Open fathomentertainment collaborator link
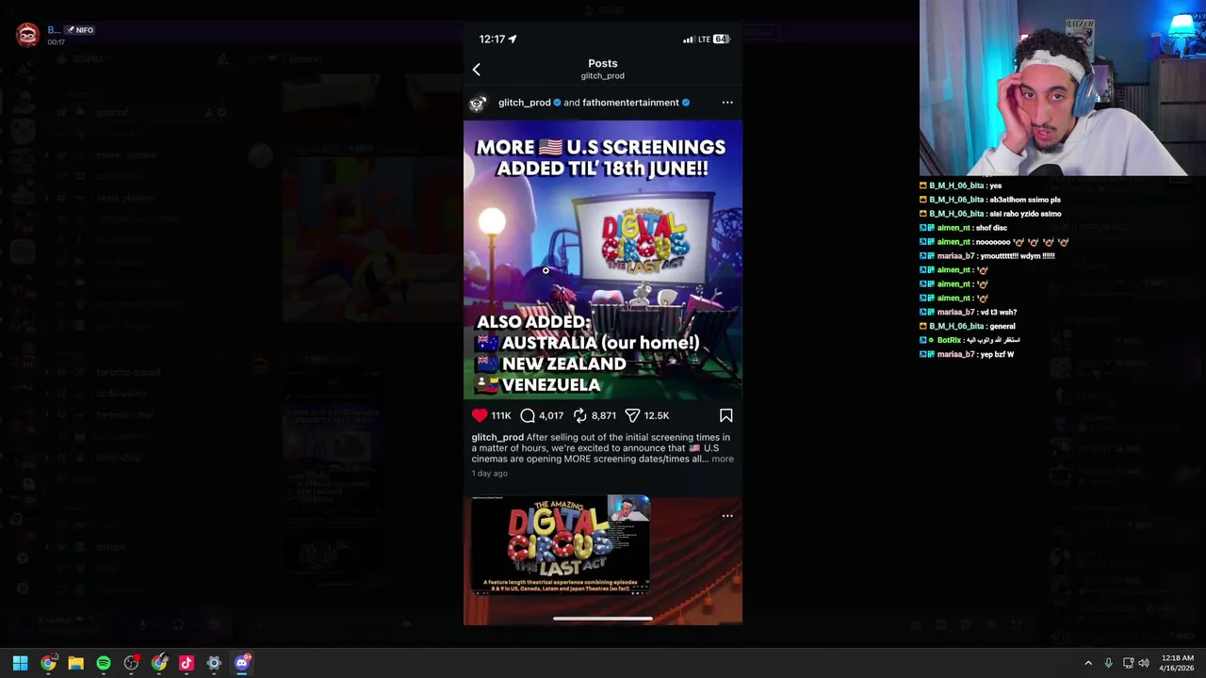 (x=630, y=103)
